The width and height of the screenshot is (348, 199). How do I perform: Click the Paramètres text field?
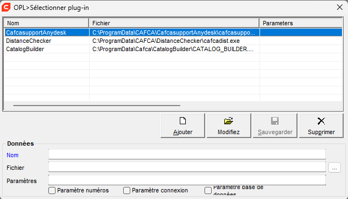(187, 180)
